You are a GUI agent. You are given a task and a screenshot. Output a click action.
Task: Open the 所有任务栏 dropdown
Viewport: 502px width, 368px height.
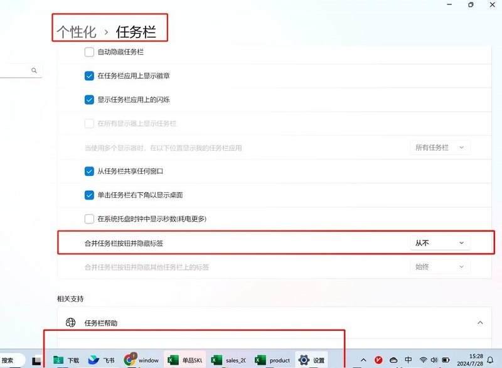[x=440, y=147]
